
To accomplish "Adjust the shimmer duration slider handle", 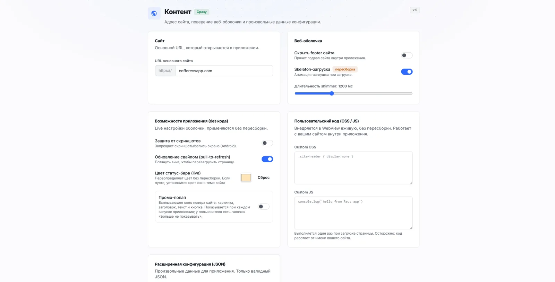I will click(x=332, y=93).
